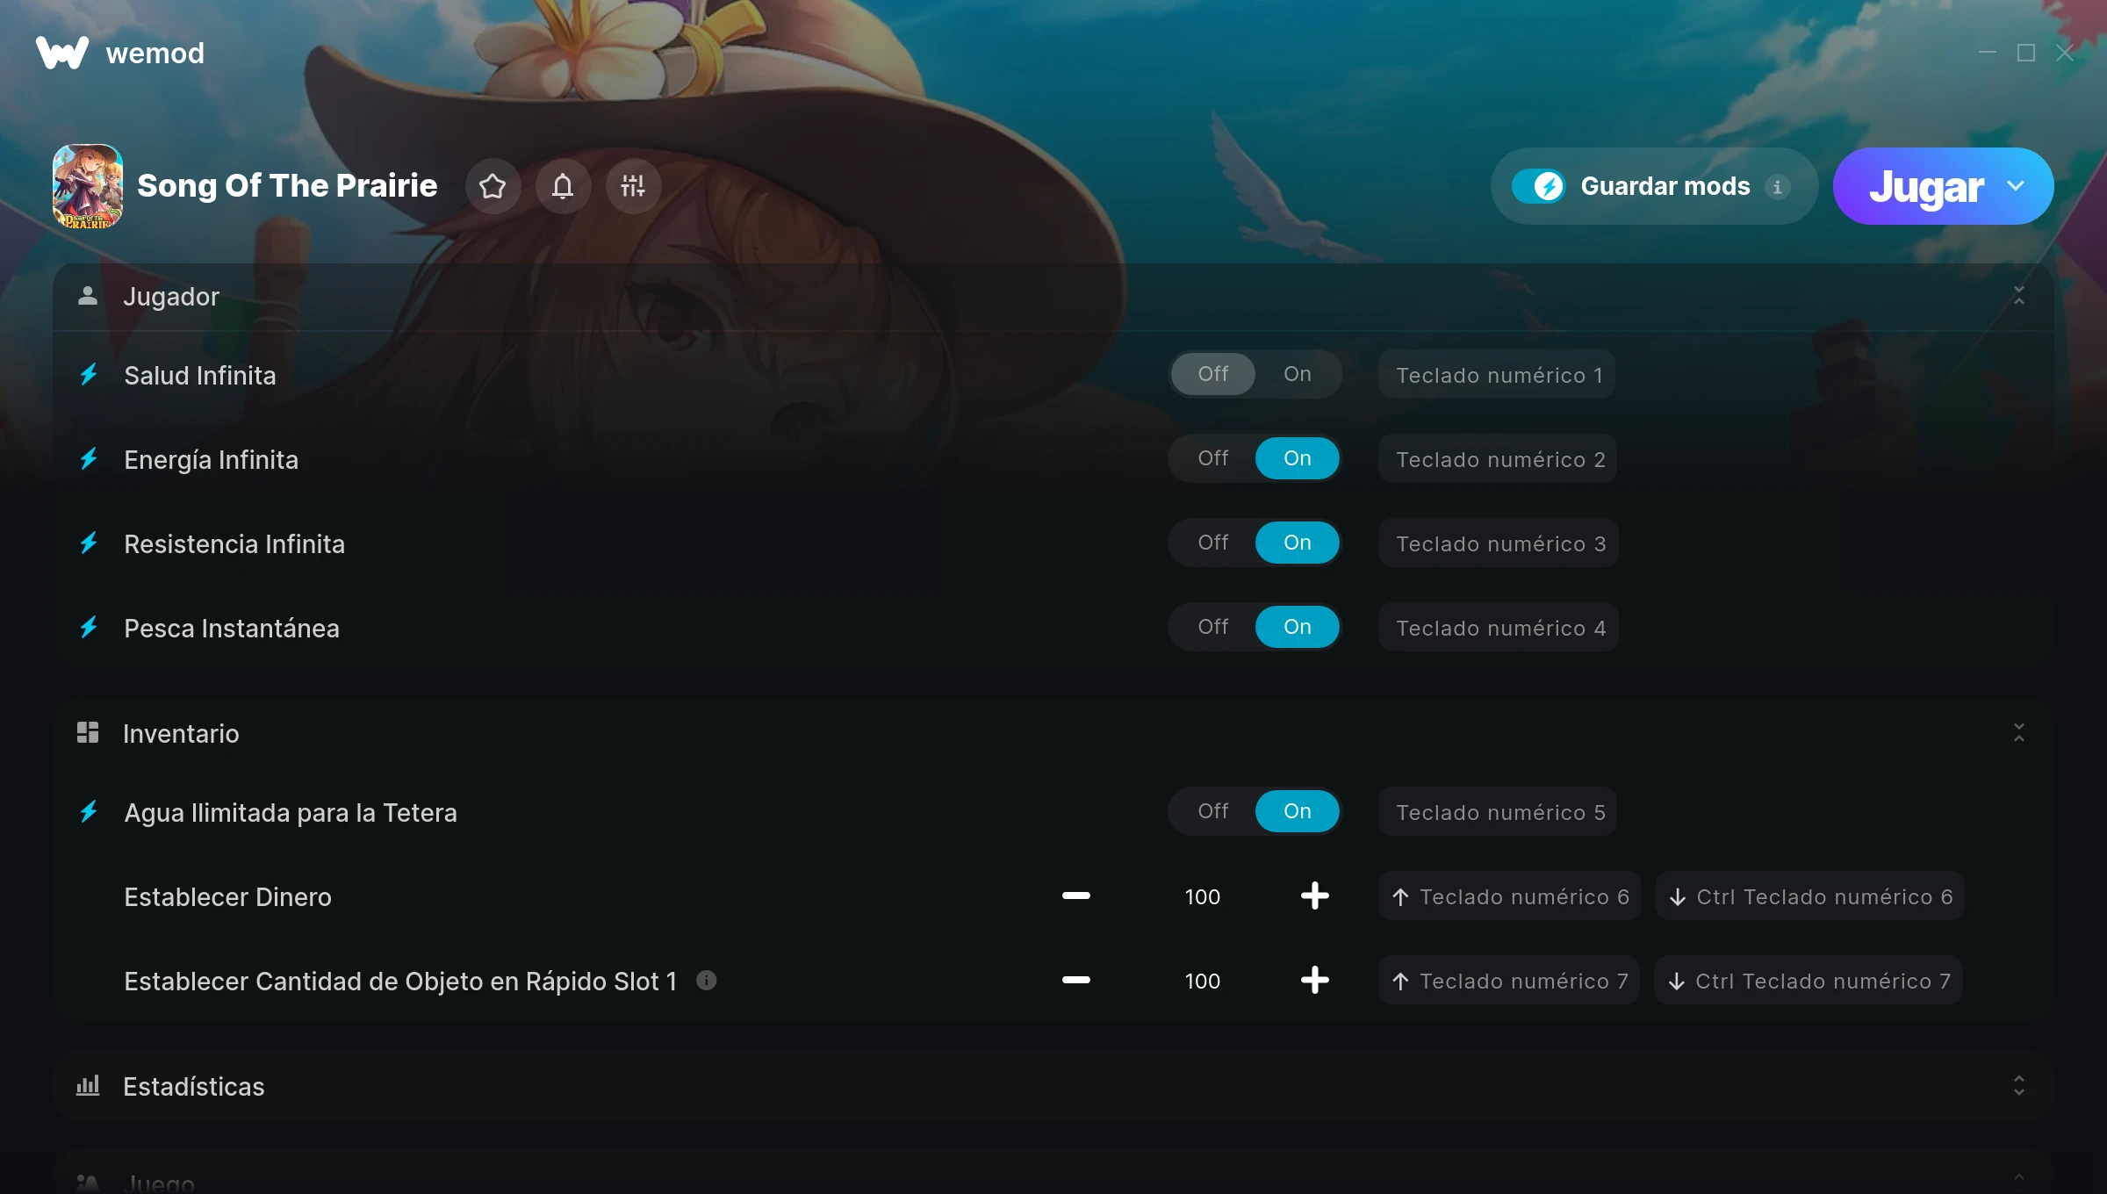Click the Establecer Dinero value field
The width and height of the screenshot is (2107, 1194).
(x=1203, y=896)
